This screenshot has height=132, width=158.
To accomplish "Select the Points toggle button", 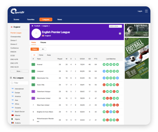I will [35, 49].
